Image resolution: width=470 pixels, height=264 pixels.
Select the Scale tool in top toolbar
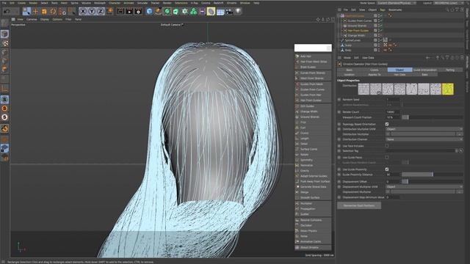44,12
